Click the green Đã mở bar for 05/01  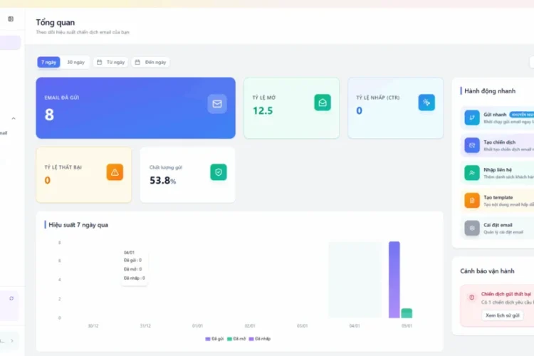(407, 313)
